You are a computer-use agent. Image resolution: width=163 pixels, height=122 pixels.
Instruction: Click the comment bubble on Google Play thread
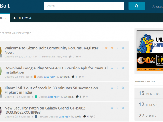(73, 77)
